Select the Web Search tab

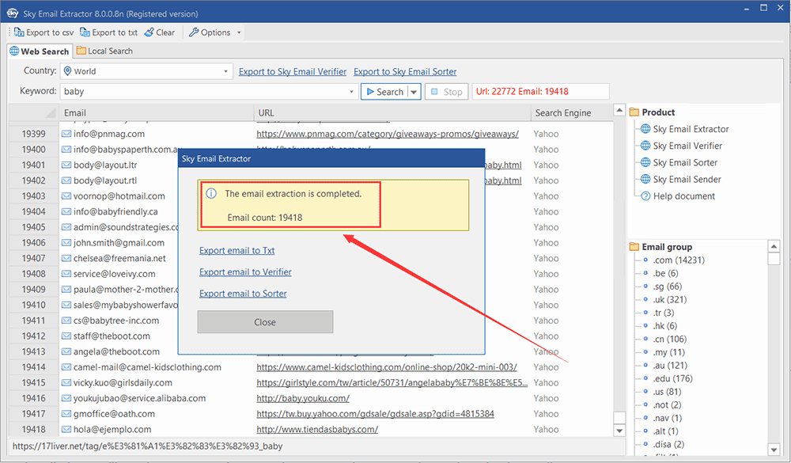point(39,51)
